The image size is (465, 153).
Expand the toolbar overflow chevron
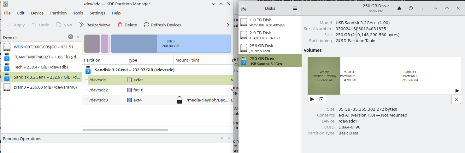(228, 25)
